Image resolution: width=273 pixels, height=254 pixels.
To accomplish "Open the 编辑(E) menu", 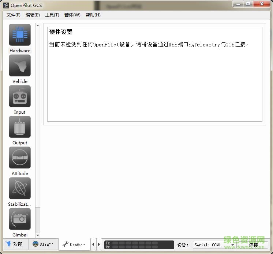I will coord(33,15).
